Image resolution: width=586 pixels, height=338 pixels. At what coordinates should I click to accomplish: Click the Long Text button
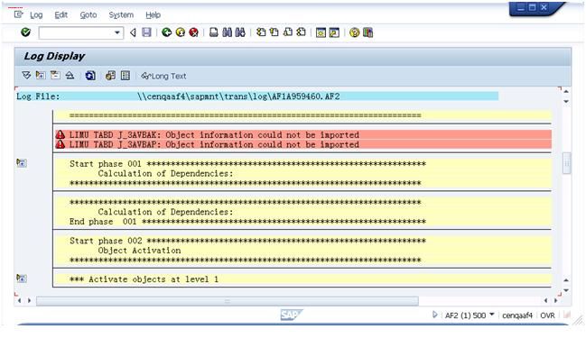pyautogui.click(x=163, y=76)
